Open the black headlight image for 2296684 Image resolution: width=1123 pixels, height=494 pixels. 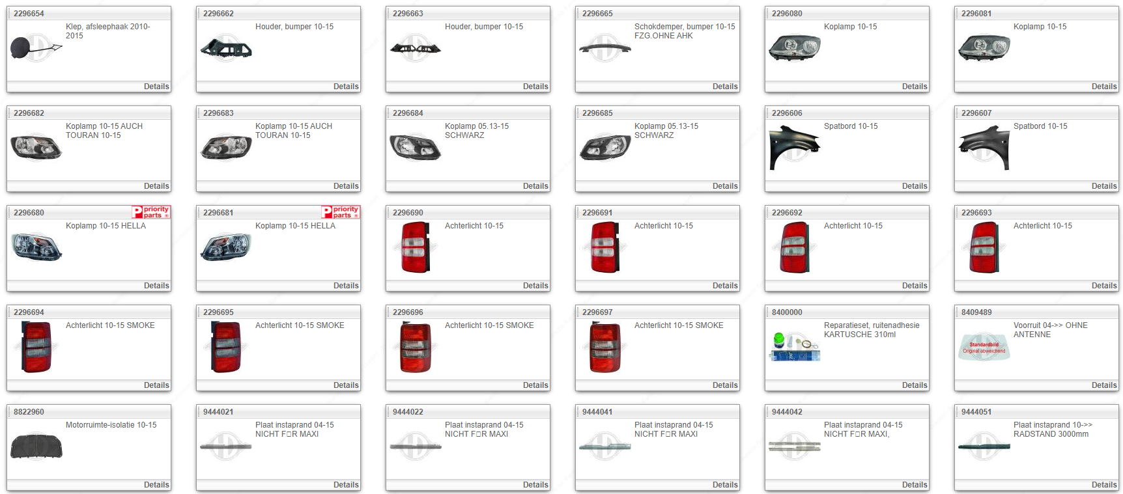415,147
